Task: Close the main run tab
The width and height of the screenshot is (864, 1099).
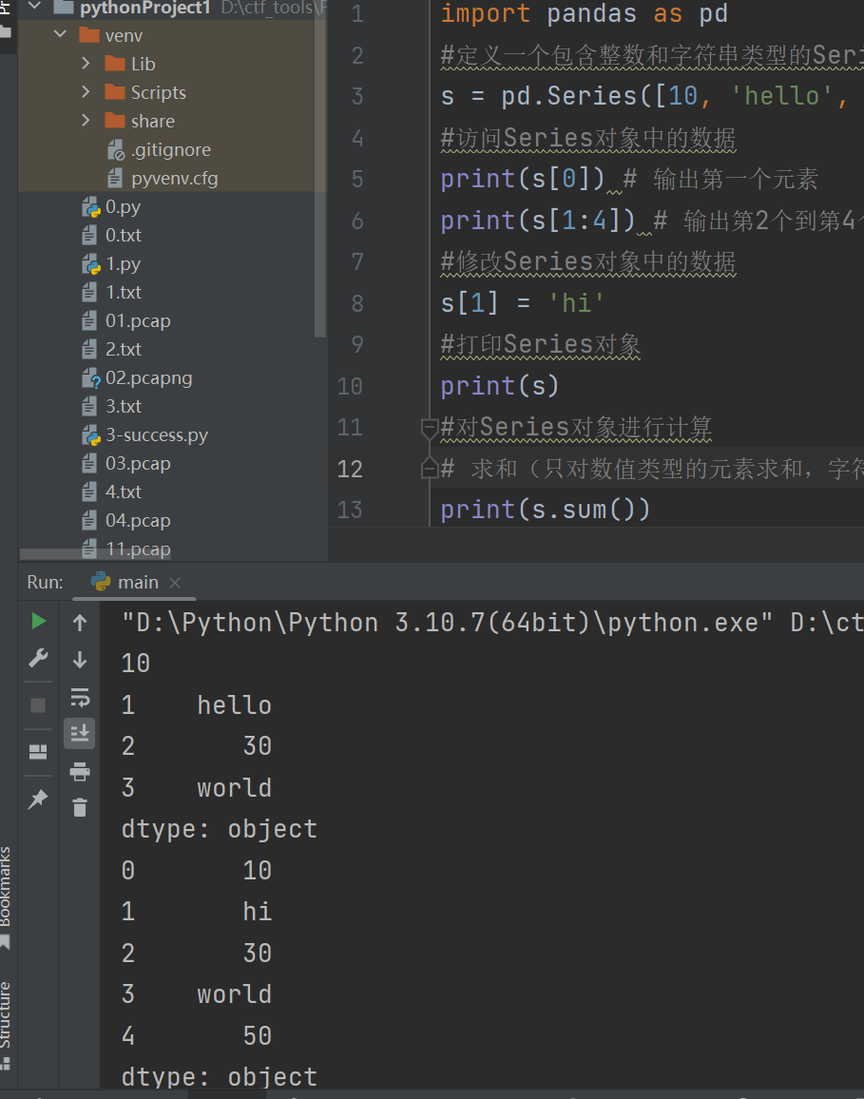Action: click(175, 583)
